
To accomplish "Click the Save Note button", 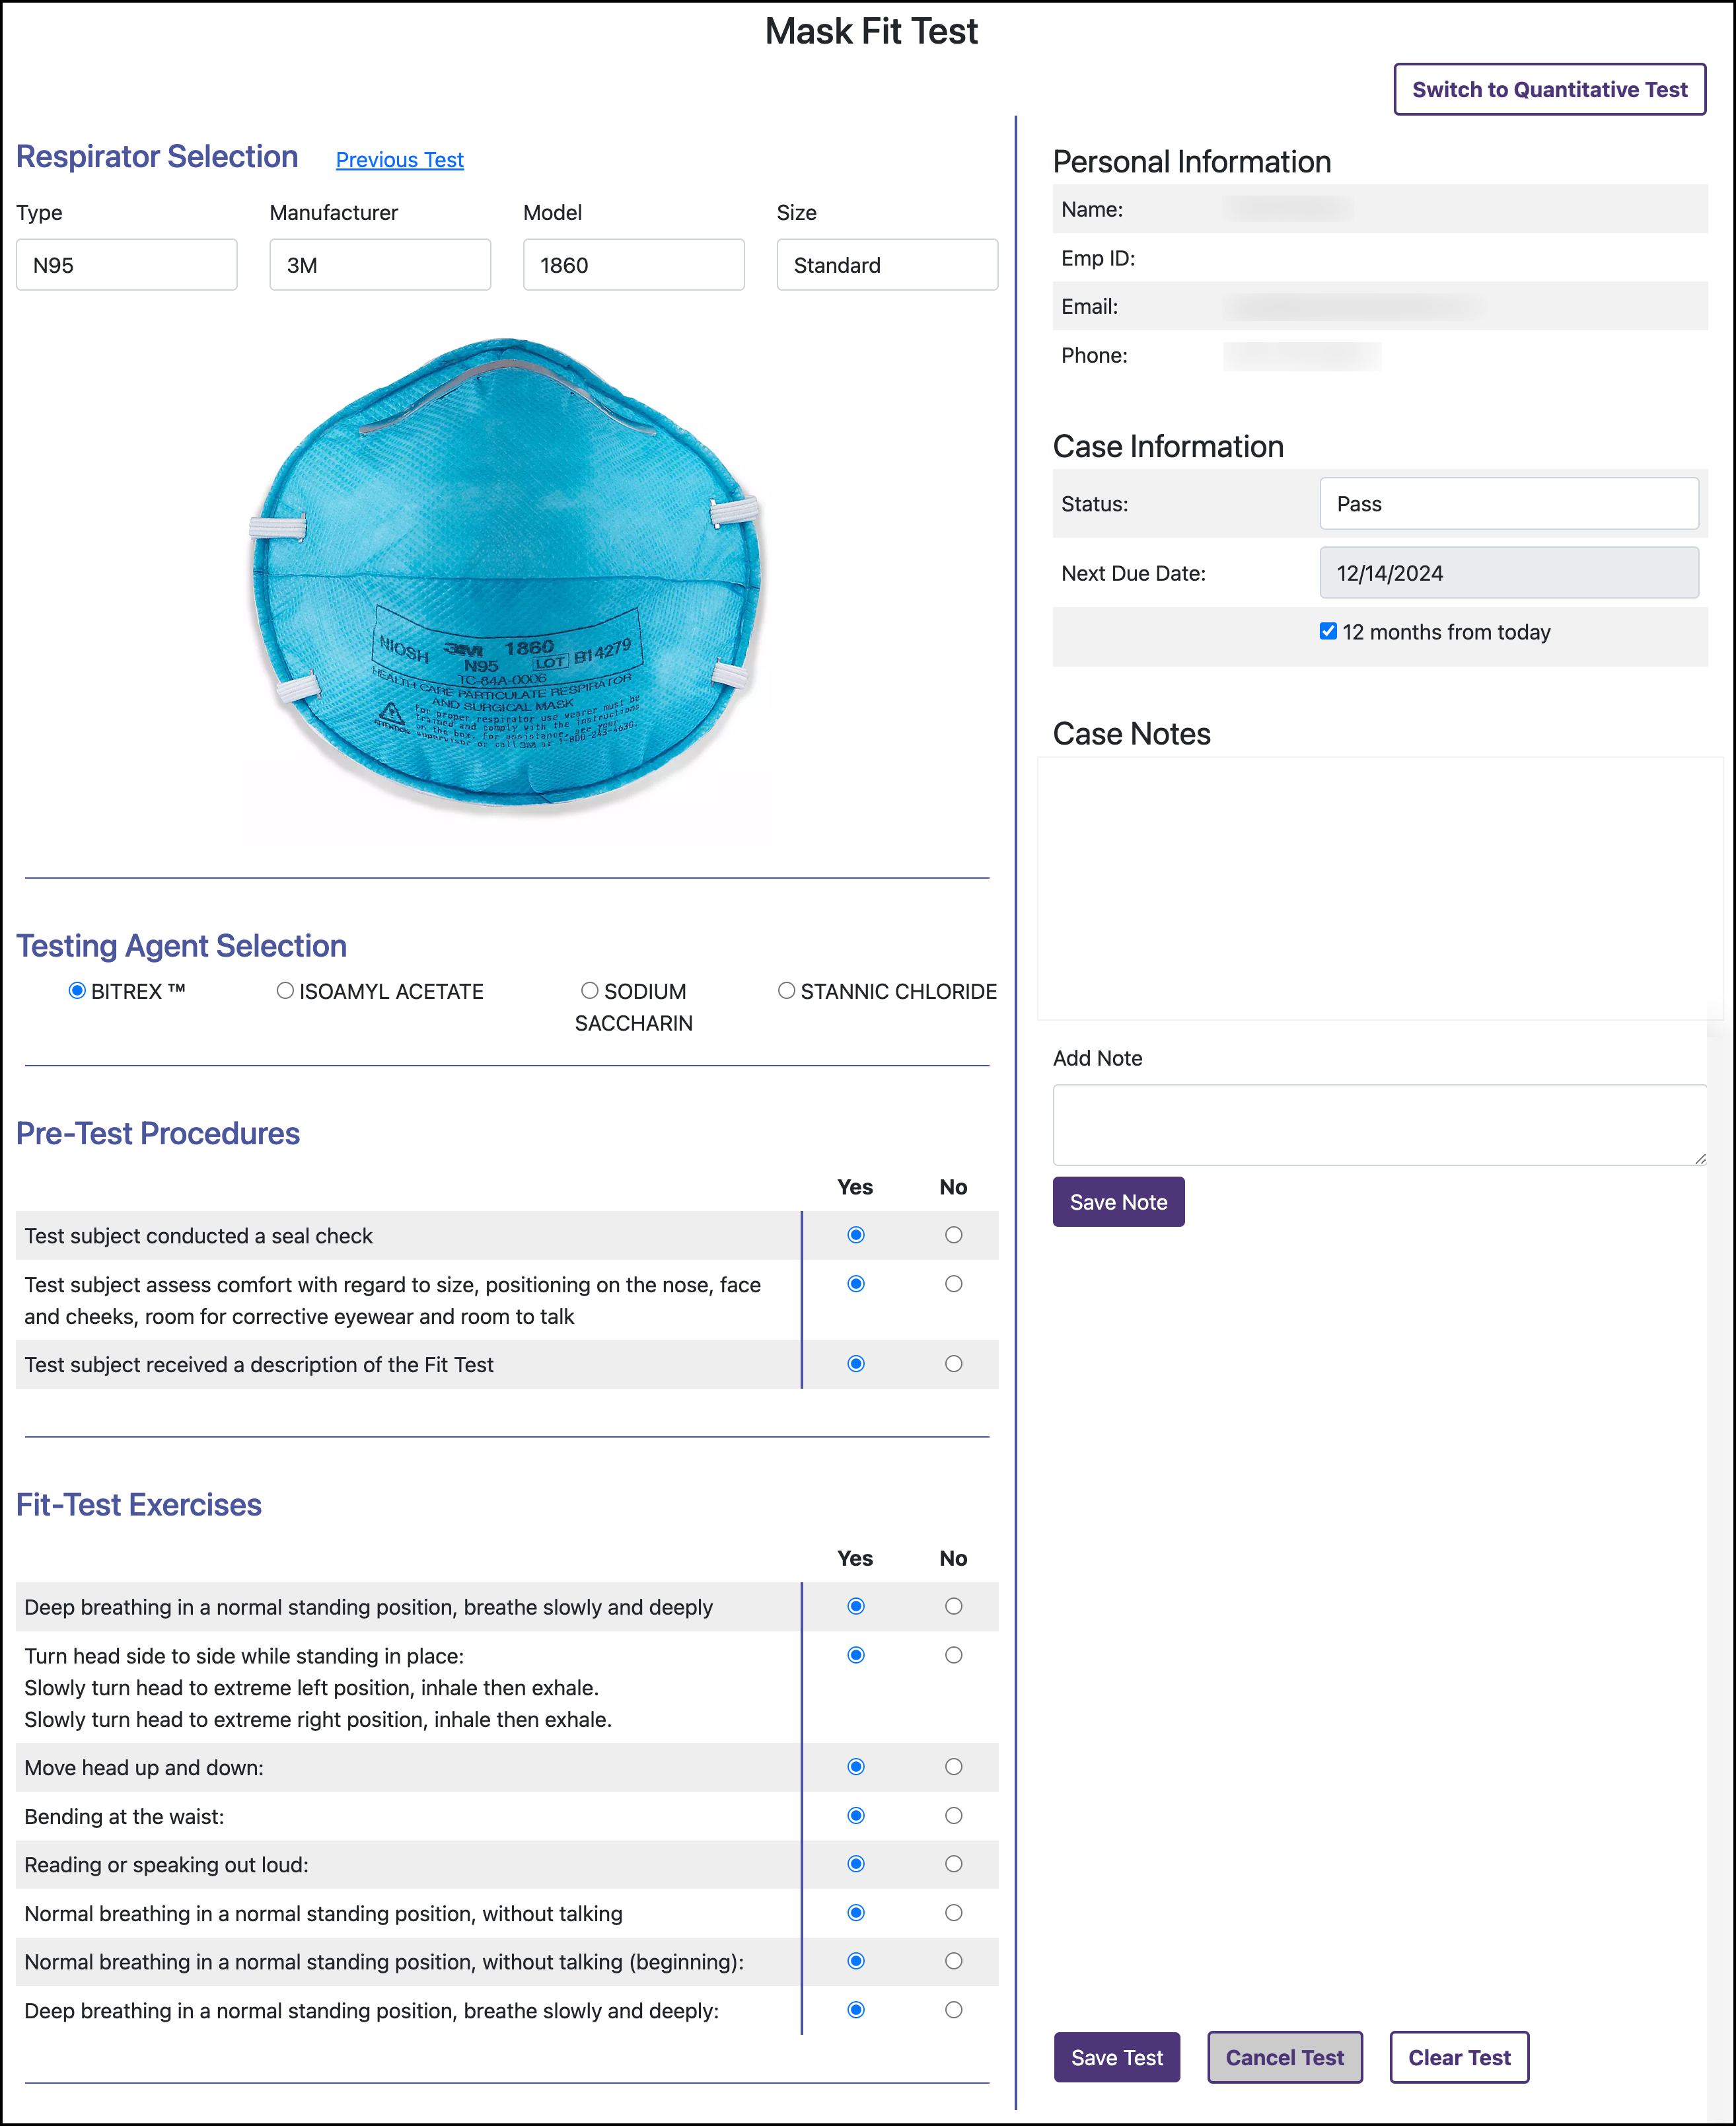I will tap(1118, 1201).
